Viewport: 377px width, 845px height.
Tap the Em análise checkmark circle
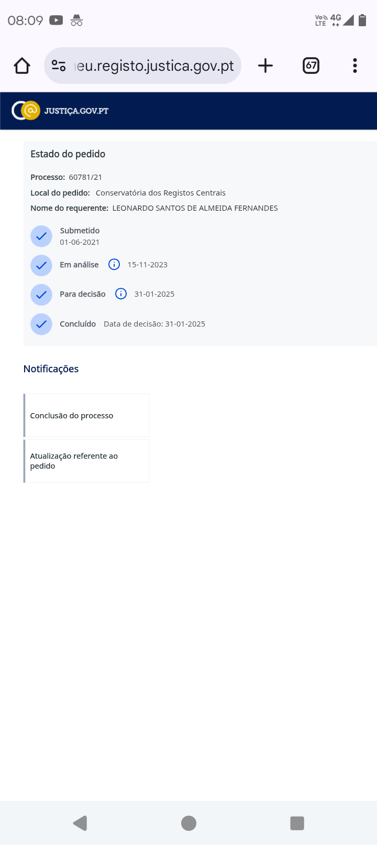(41, 266)
